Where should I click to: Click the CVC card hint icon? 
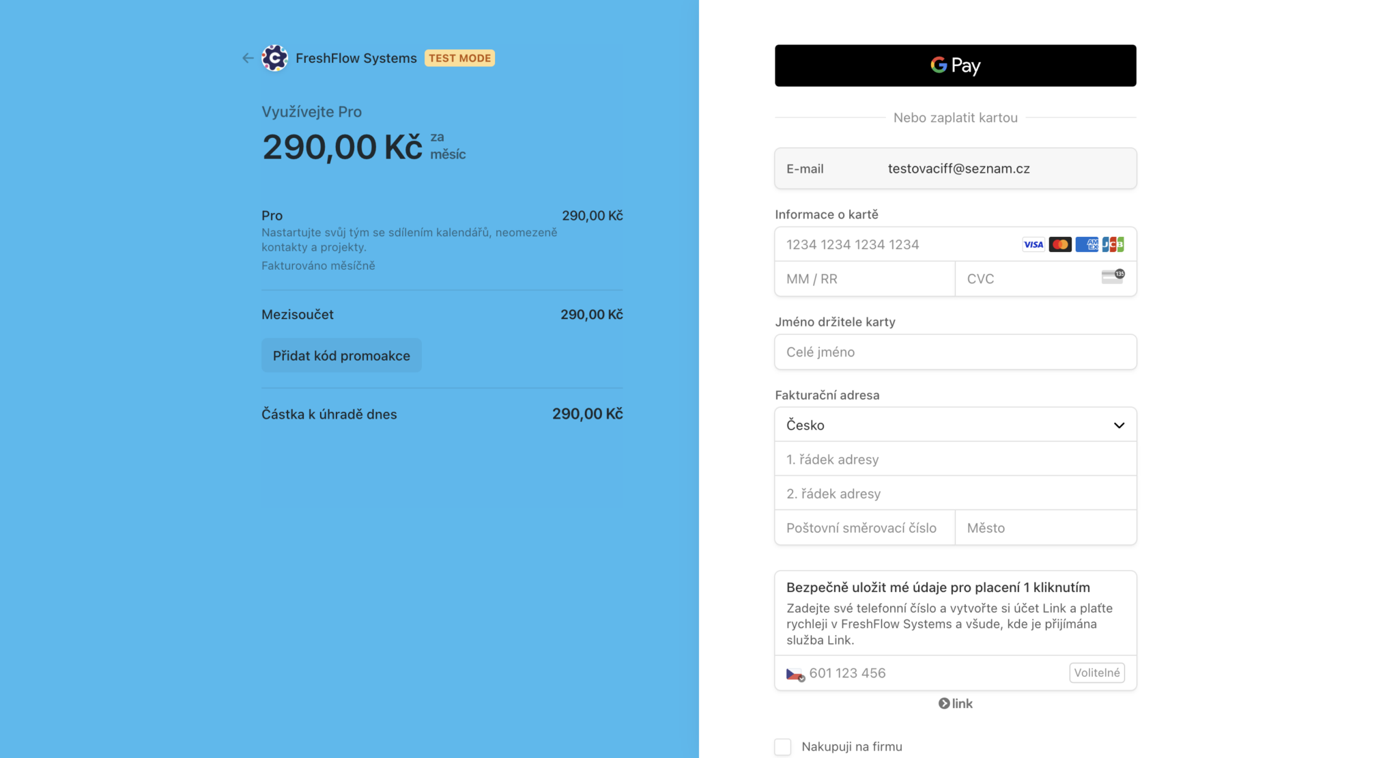tap(1113, 277)
